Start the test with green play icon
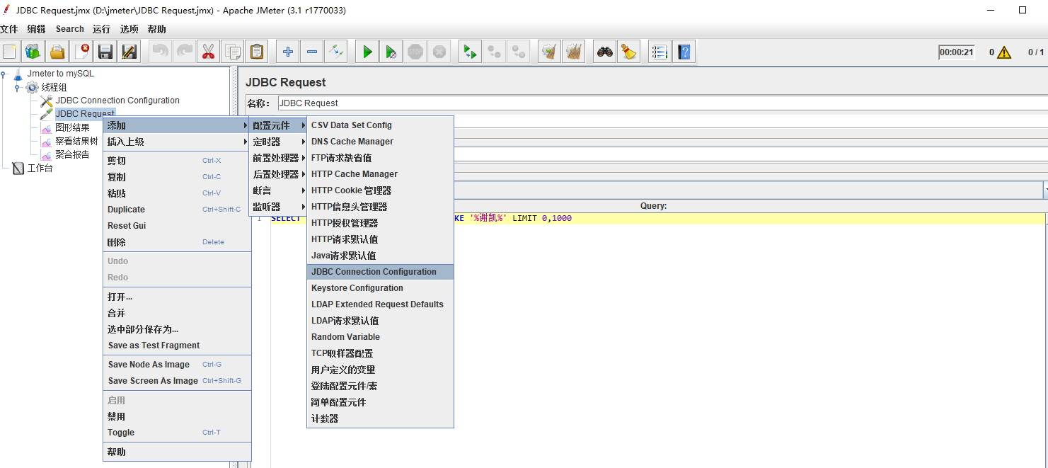The width and height of the screenshot is (1048, 468). [x=367, y=52]
